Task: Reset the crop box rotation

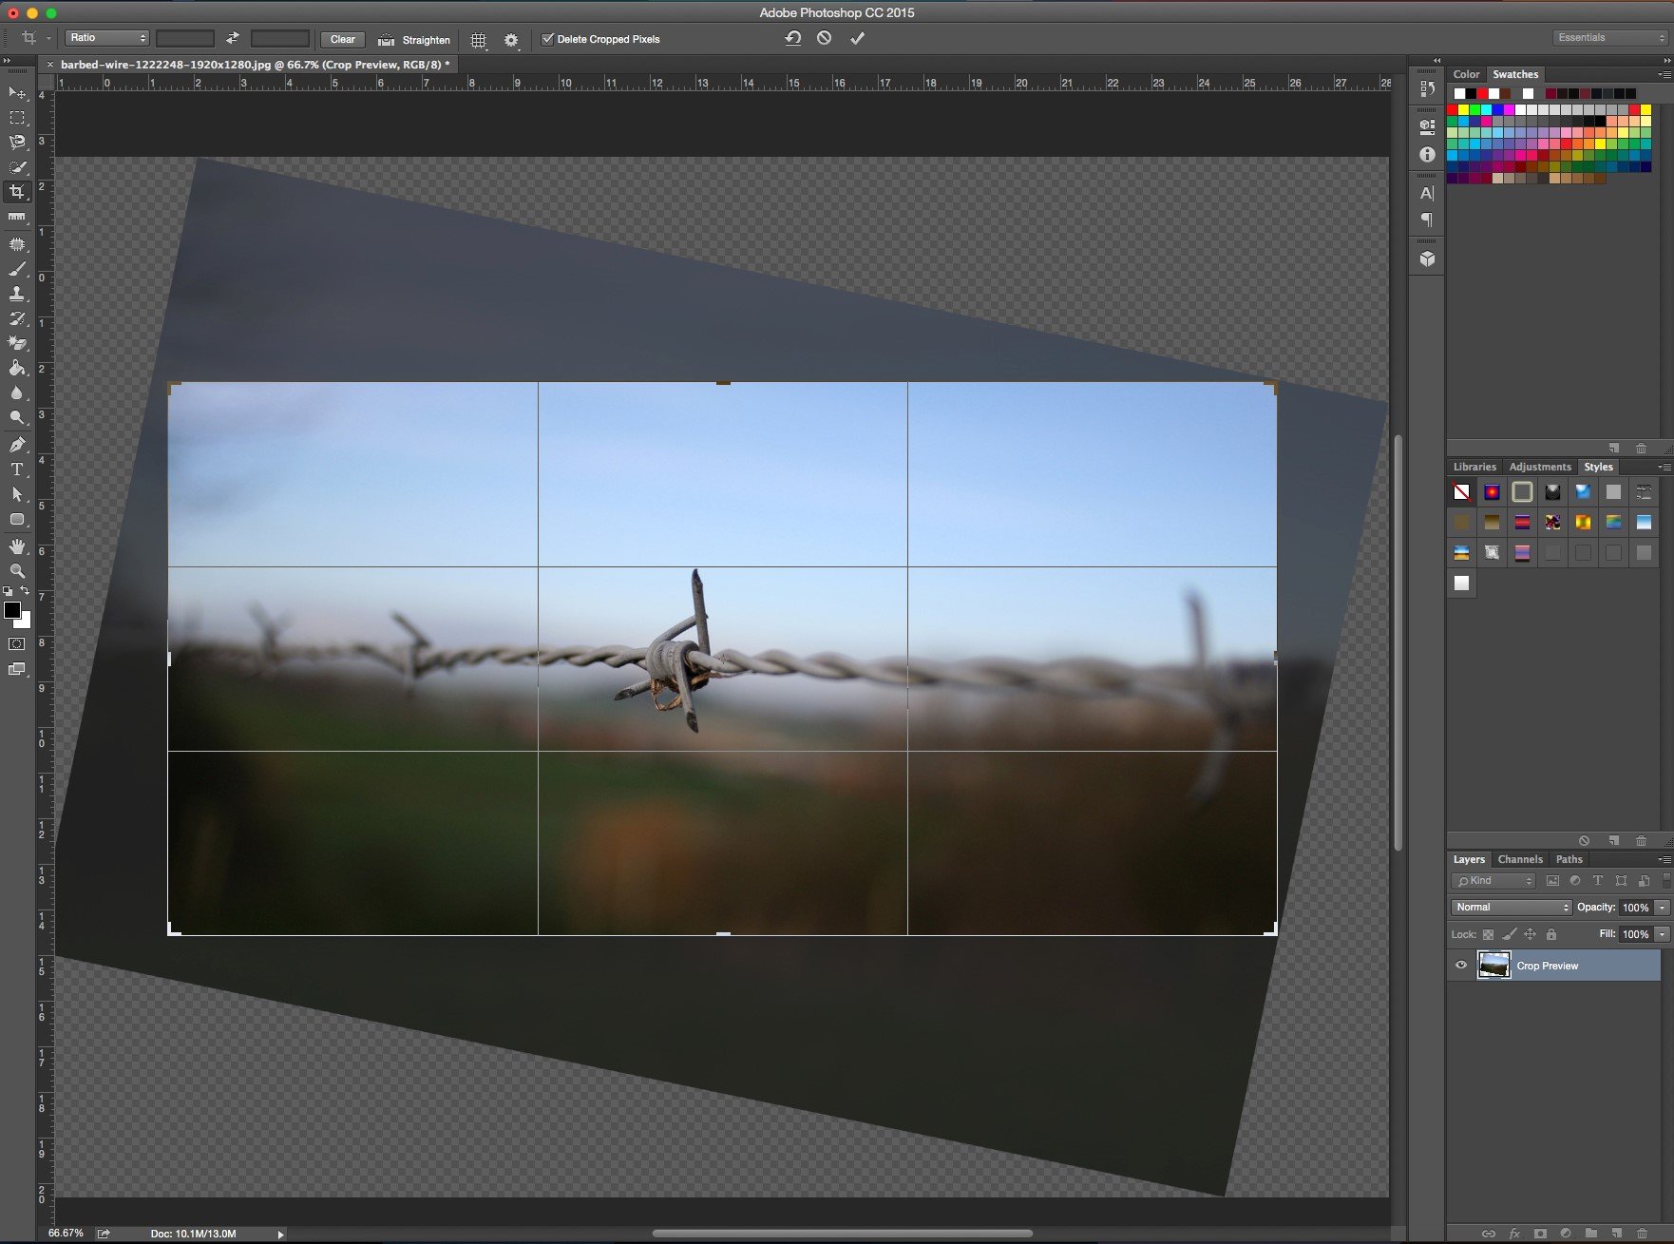Action: click(x=793, y=39)
